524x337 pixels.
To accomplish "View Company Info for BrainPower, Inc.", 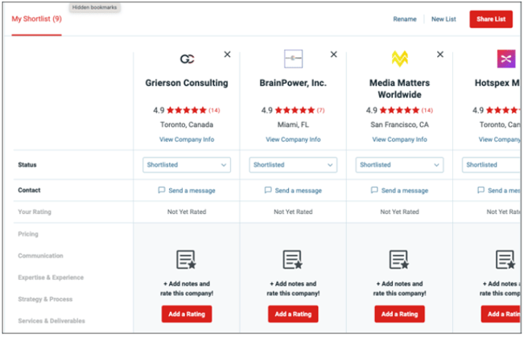I will (x=293, y=139).
